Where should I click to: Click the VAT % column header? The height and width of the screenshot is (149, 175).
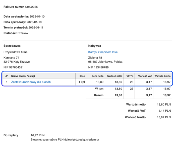point(129,76)
